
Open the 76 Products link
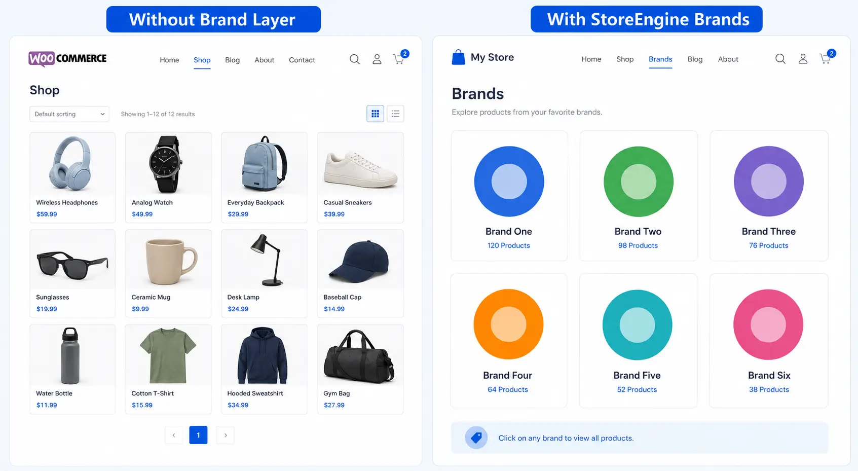(x=769, y=245)
